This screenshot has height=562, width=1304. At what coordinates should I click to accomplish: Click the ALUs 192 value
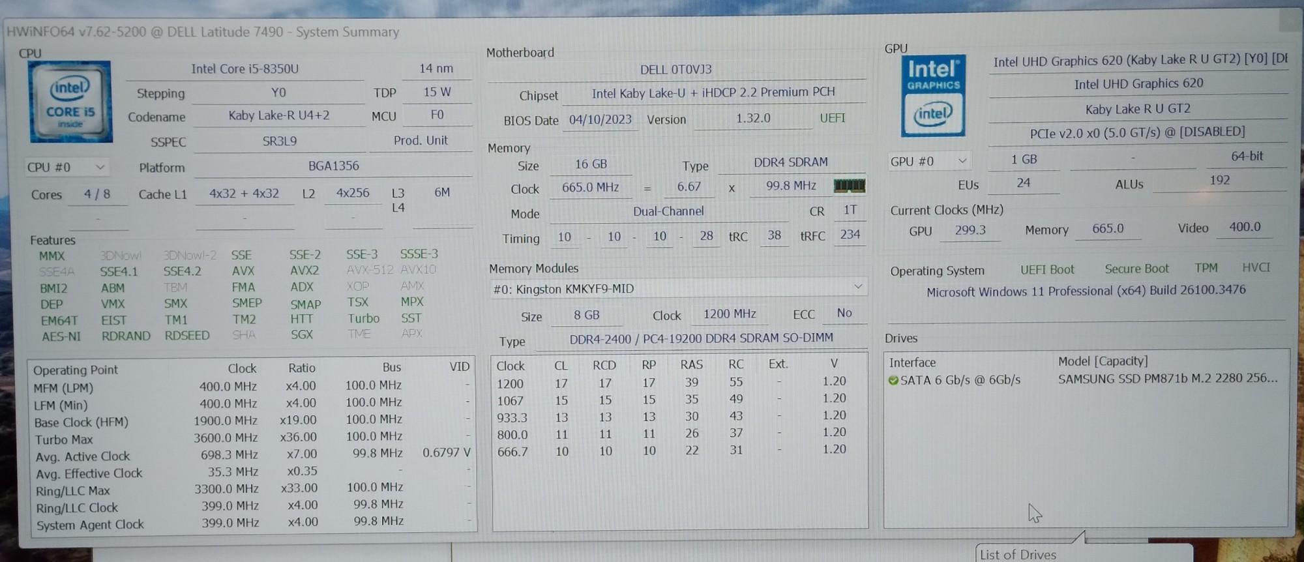(x=1219, y=181)
